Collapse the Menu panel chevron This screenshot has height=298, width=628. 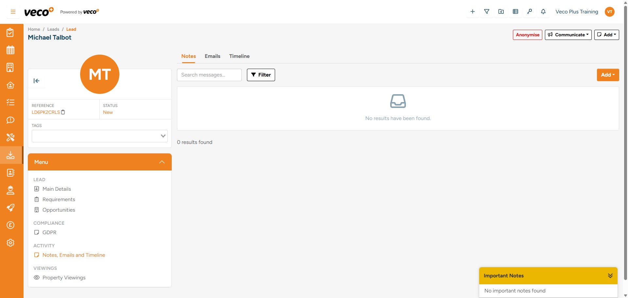[161, 162]
